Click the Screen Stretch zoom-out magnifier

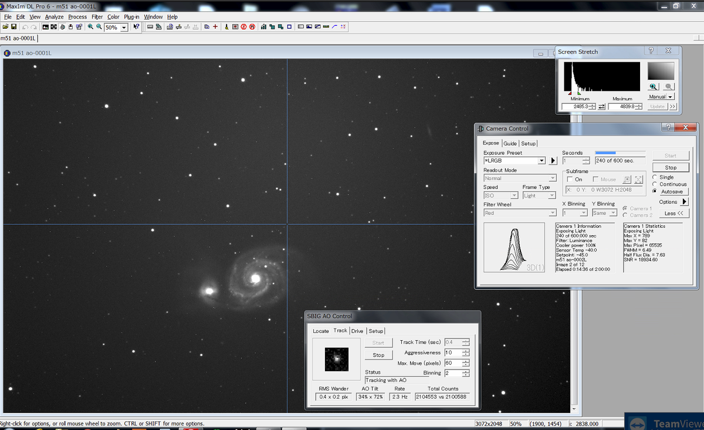[x=668, y=86]
